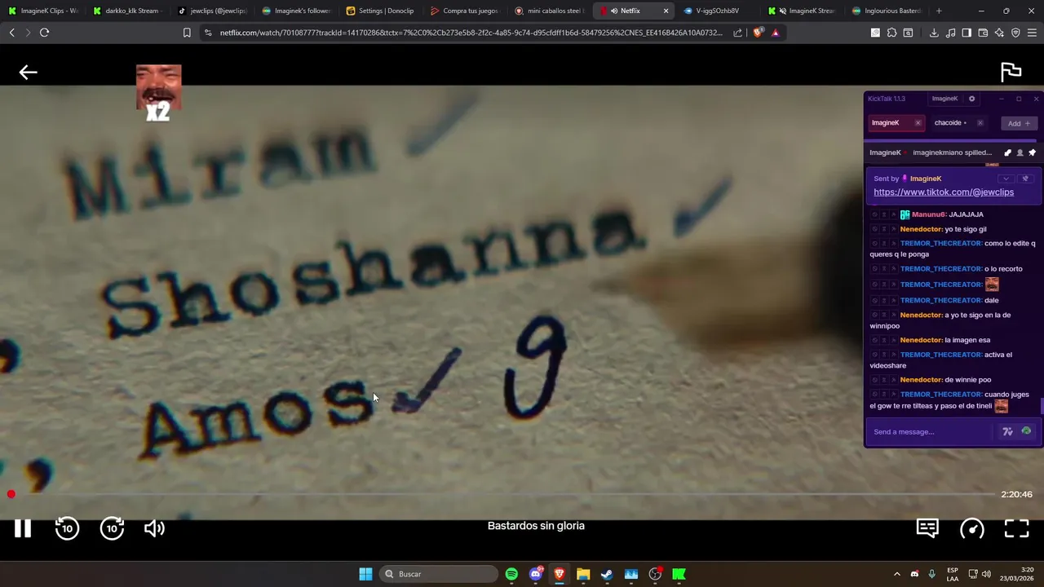The image size is (1044, 587).
Task: Show hidden system tray icons
Action: point(897,574)
